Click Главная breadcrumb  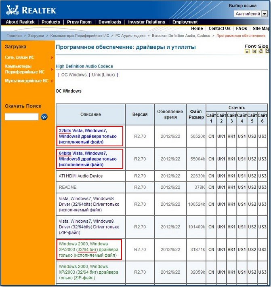(x=14, y=36)
